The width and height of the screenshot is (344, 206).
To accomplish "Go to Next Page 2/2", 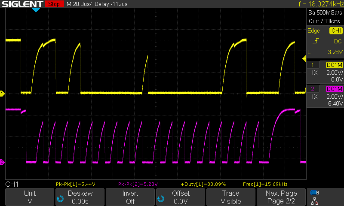I will [281, 197].
